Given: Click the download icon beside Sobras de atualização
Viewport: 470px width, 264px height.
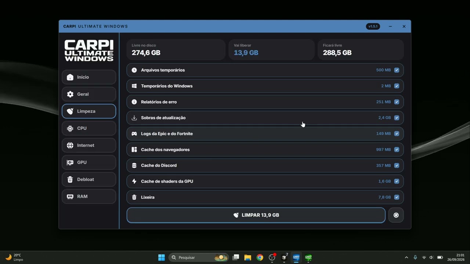Looking at the screenshot, I should point(134,118).
